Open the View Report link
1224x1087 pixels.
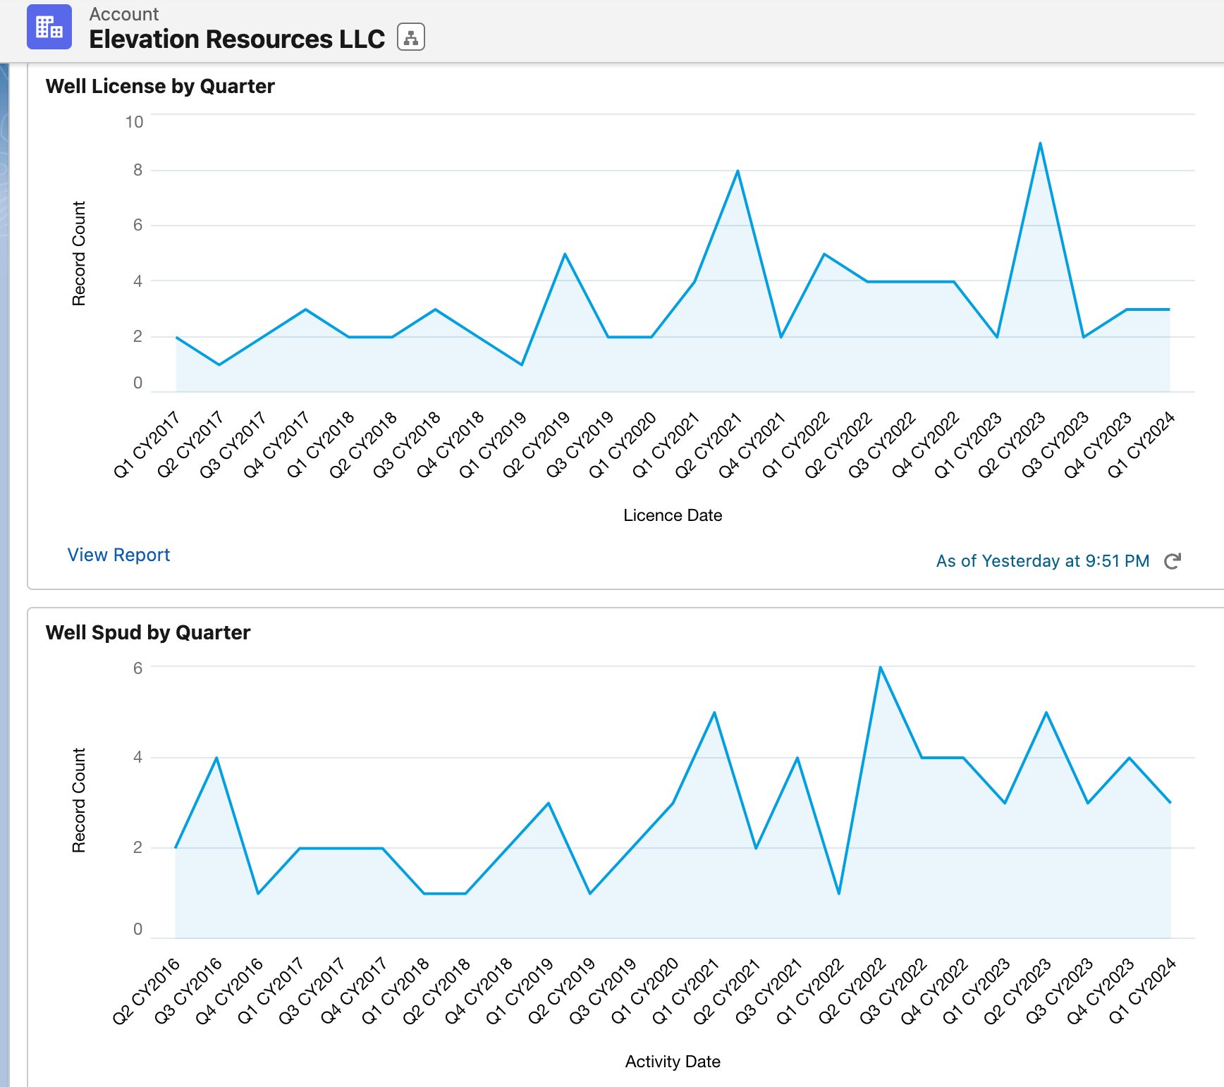click(118, 555)
